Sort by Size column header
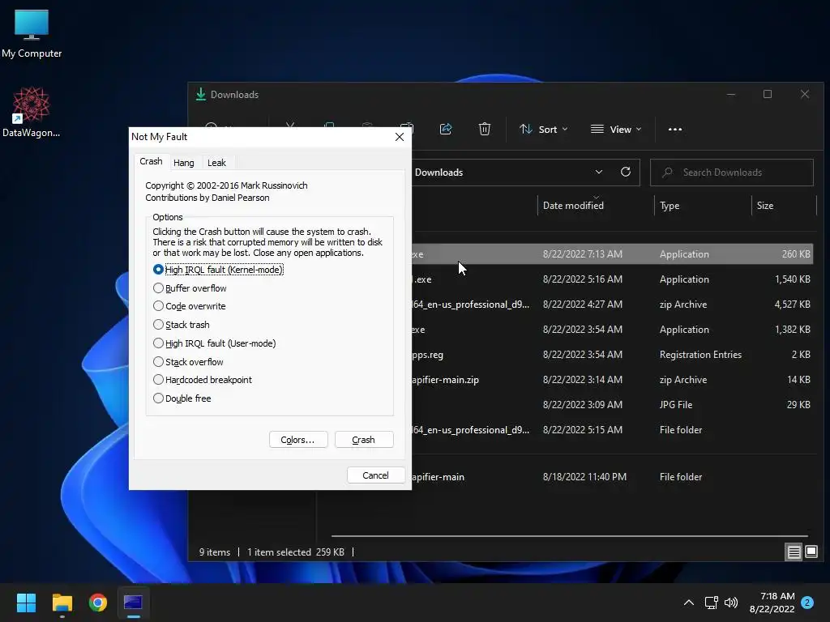This screenshot has height=622, width=830. (x=765, y=206)
